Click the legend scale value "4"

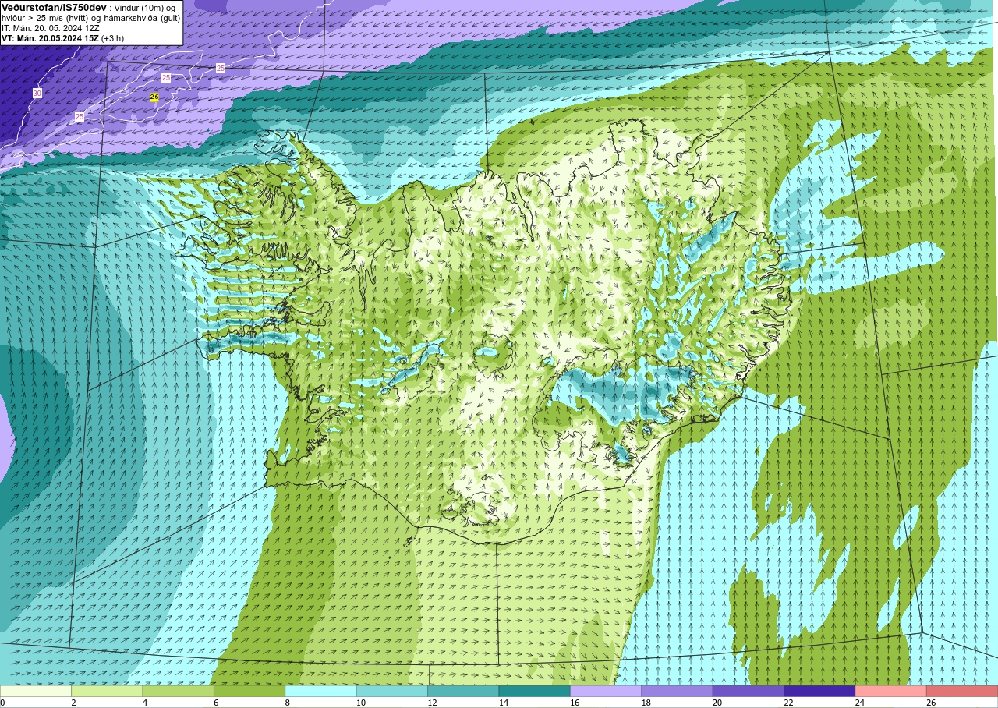click(145, 703)
